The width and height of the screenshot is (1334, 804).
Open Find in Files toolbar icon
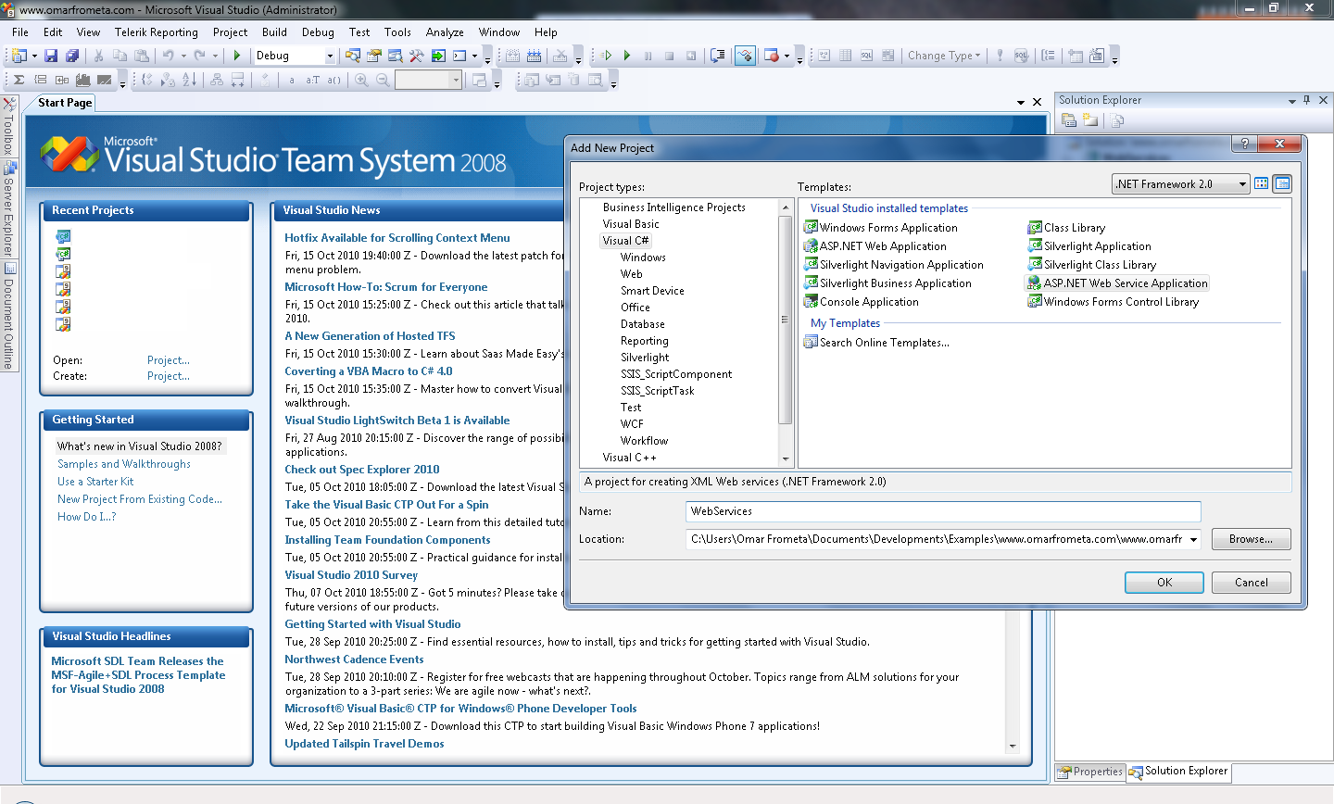[354, 56]
